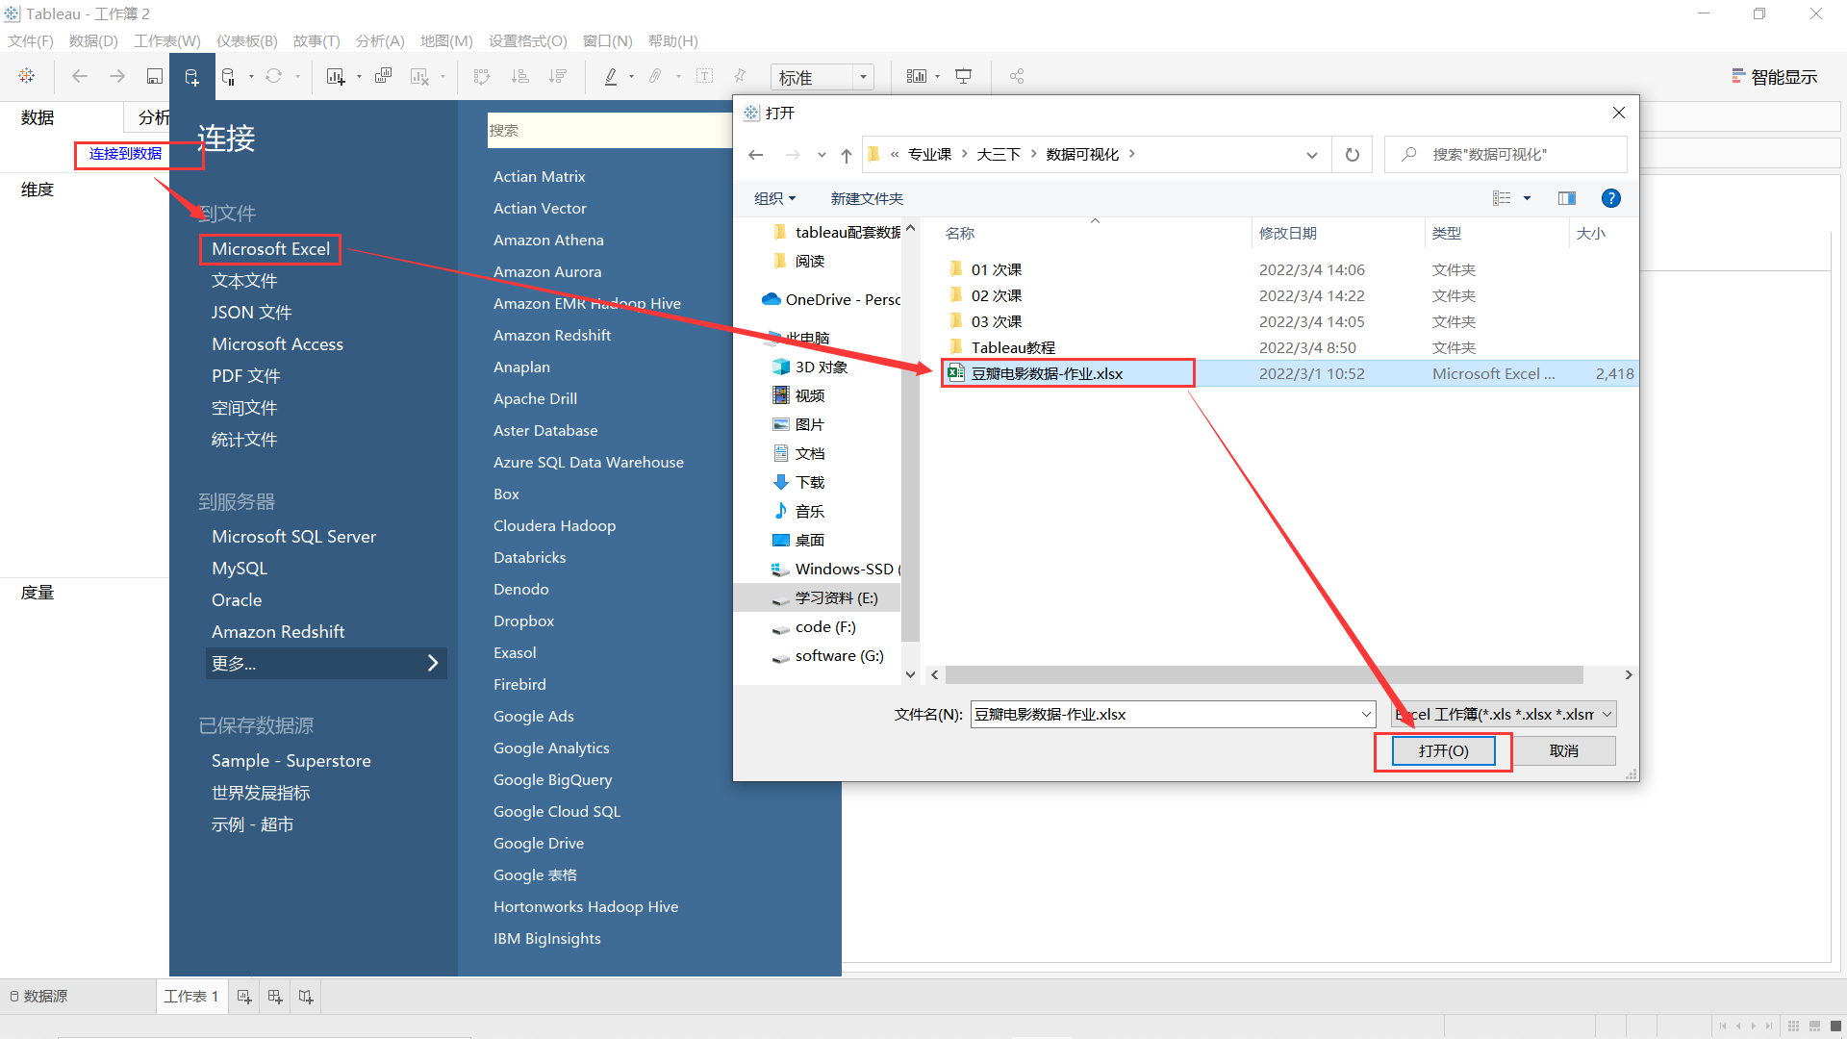Screen dimensions: 1847x1039
Task: Click the new worksheet toolbar icon
Action: pyautogui.click(x=335, y=76)
